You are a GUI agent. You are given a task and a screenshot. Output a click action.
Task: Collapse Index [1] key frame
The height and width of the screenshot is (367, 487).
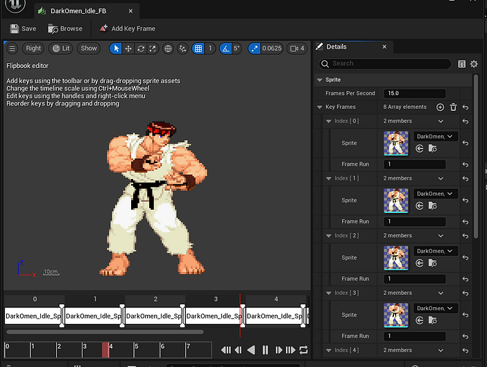pos(329,178)
